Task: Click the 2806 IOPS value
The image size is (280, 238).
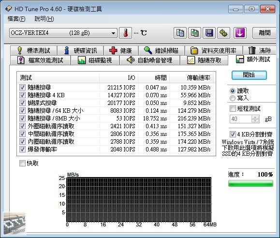Action: coord(123,134)
